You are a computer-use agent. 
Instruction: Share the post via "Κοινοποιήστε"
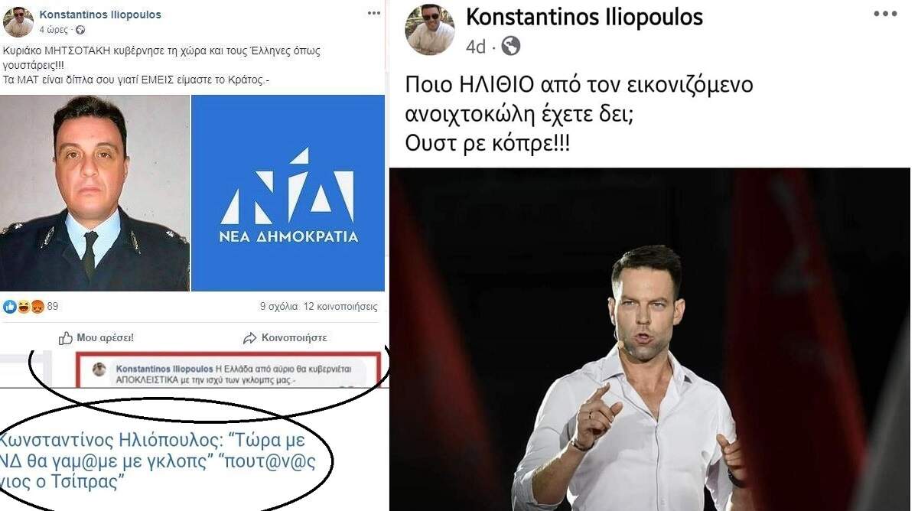[285, 337]
